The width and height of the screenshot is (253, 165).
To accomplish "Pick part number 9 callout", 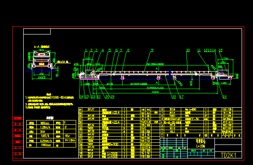I will 152,50.
